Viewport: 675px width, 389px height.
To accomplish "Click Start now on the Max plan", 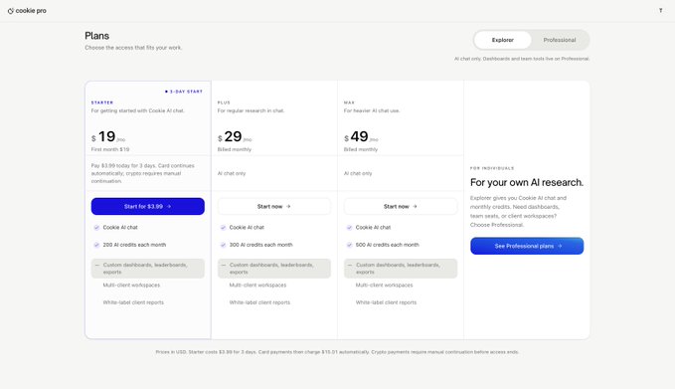I will (401, 206).
